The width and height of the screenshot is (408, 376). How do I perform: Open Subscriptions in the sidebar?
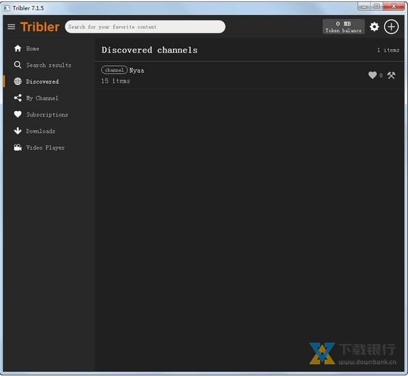coord(47,114)
